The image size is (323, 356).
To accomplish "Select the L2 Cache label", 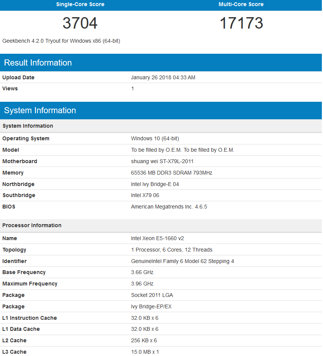I will 14,340.
